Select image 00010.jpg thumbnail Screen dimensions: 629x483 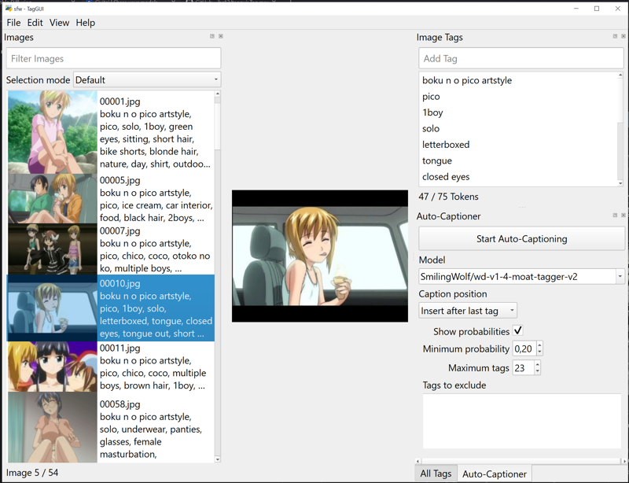53,308
